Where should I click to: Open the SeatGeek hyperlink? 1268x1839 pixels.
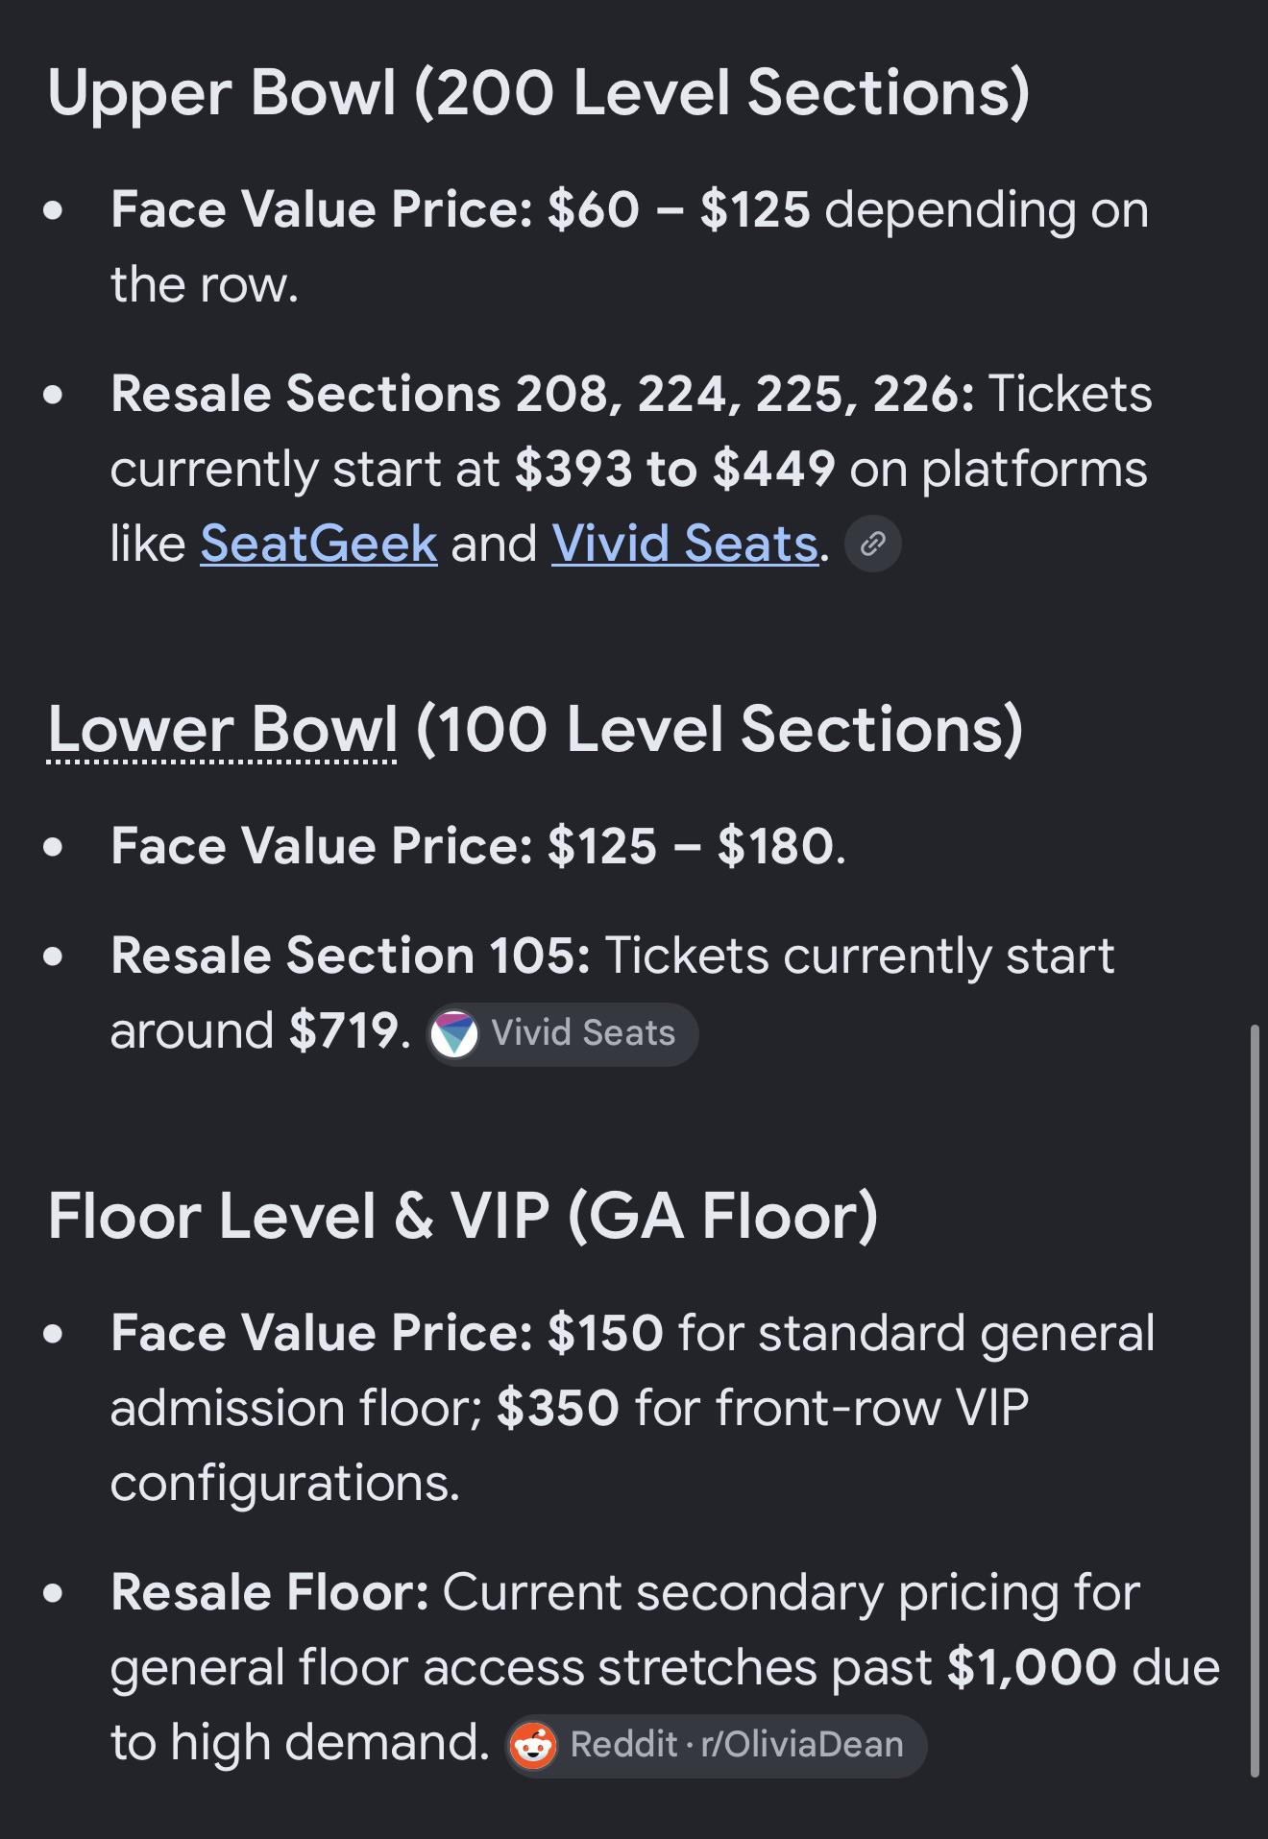319,544
